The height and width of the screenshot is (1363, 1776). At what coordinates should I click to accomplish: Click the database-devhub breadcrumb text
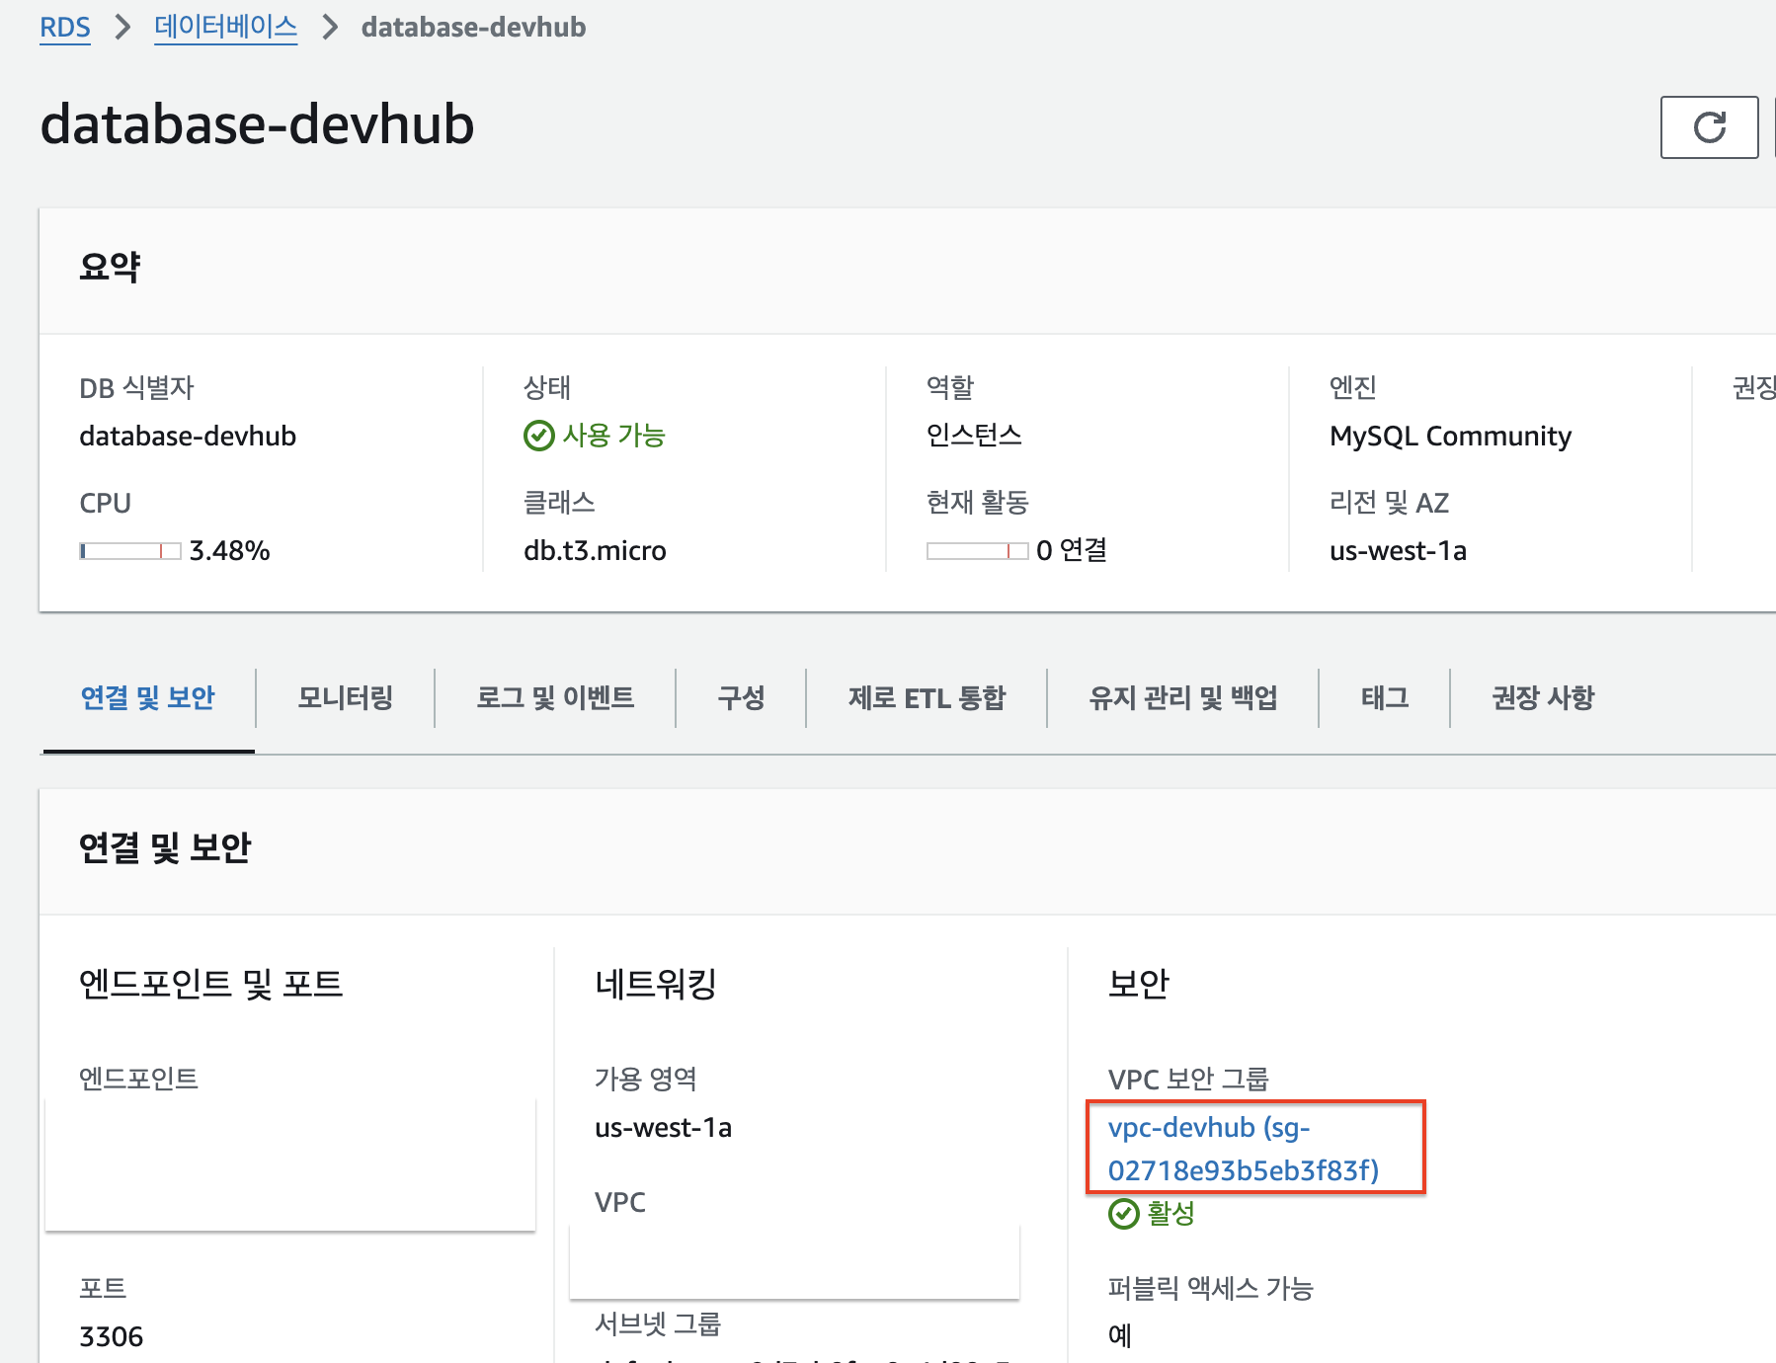[473, 27]
